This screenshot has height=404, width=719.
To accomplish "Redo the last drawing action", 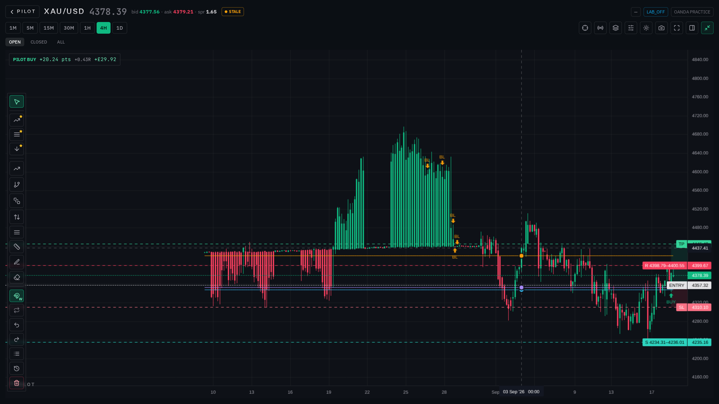I will (17, 339).
